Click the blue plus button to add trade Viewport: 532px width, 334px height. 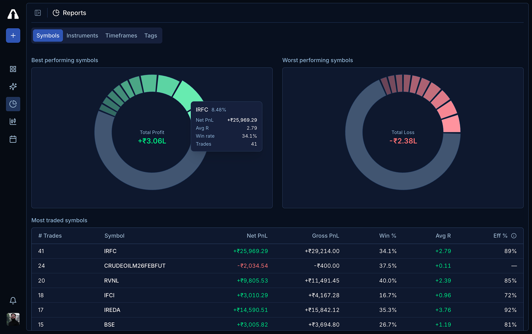coord(13,36)
